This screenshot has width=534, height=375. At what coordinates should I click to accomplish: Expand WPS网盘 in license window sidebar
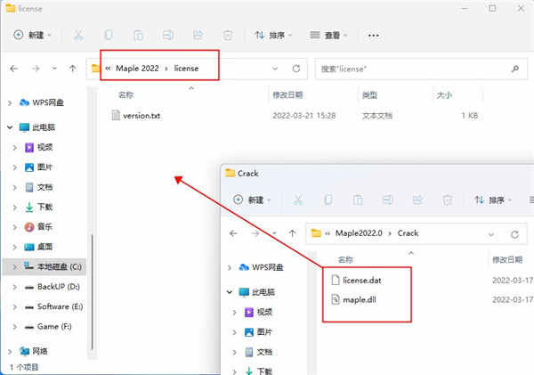pyautogui.click(x=10, y=102)
